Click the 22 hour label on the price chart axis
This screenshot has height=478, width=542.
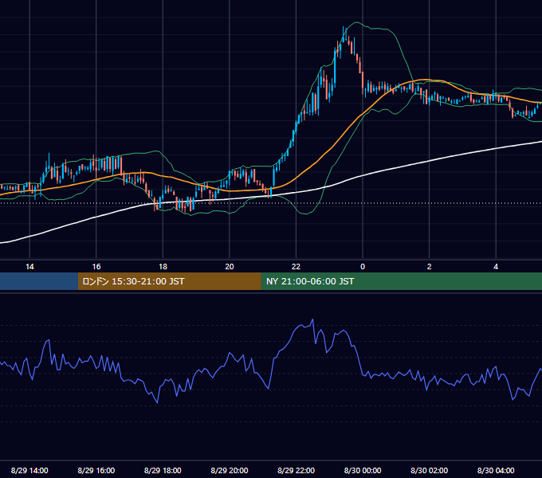tap(296, 267)
